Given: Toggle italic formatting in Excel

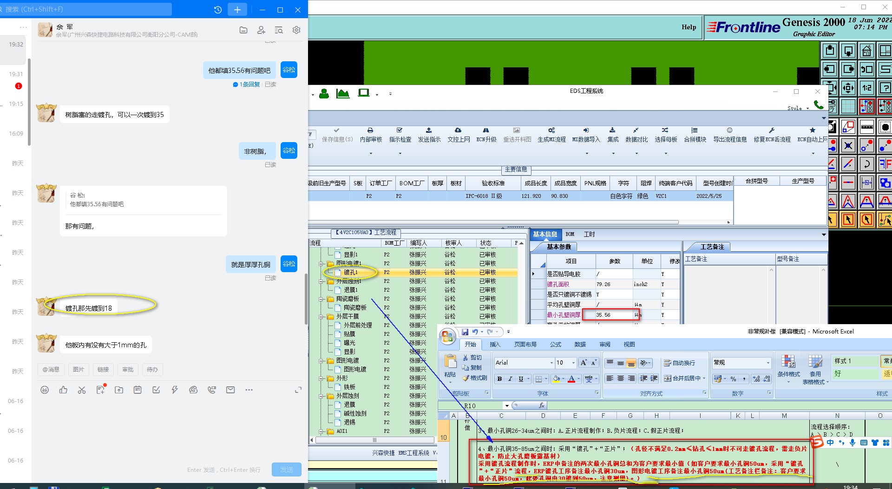Looking at the screenshot, I should pos(510,379).
